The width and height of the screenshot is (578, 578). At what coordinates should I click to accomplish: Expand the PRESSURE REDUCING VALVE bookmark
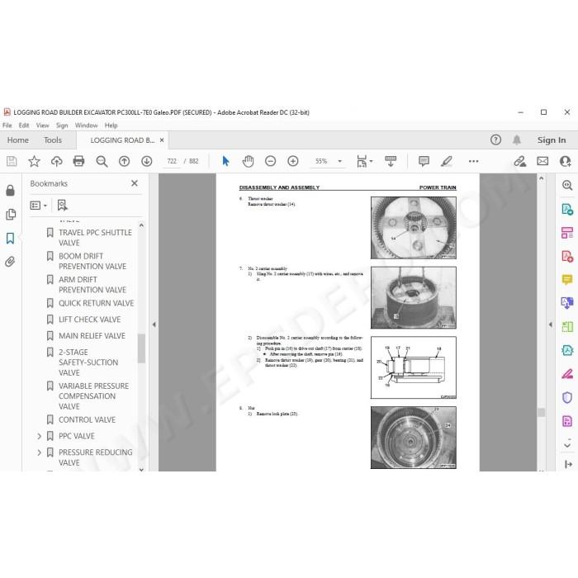tap(39, 452)
